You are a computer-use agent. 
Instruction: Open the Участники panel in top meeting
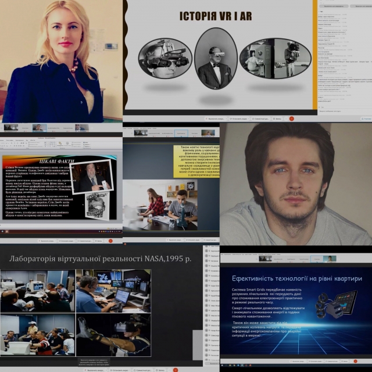[366, 119]
